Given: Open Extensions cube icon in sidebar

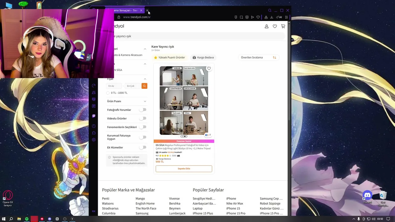Looking at the screenshot, I should (94, 133).
